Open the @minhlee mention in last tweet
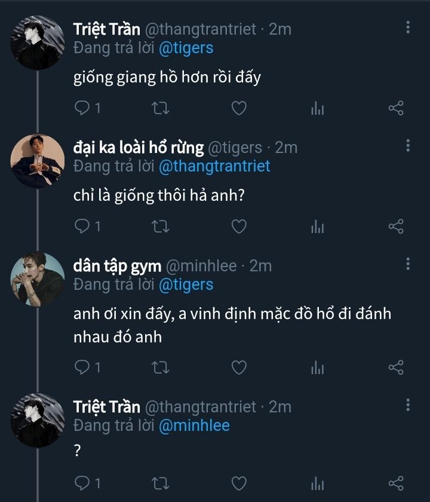430x502 pixels. (x=194, y=425)
